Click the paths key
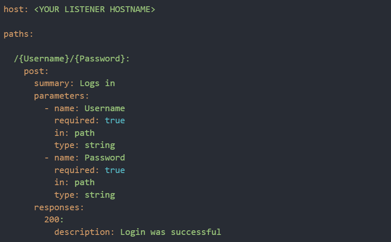 [x=18, y=34]
